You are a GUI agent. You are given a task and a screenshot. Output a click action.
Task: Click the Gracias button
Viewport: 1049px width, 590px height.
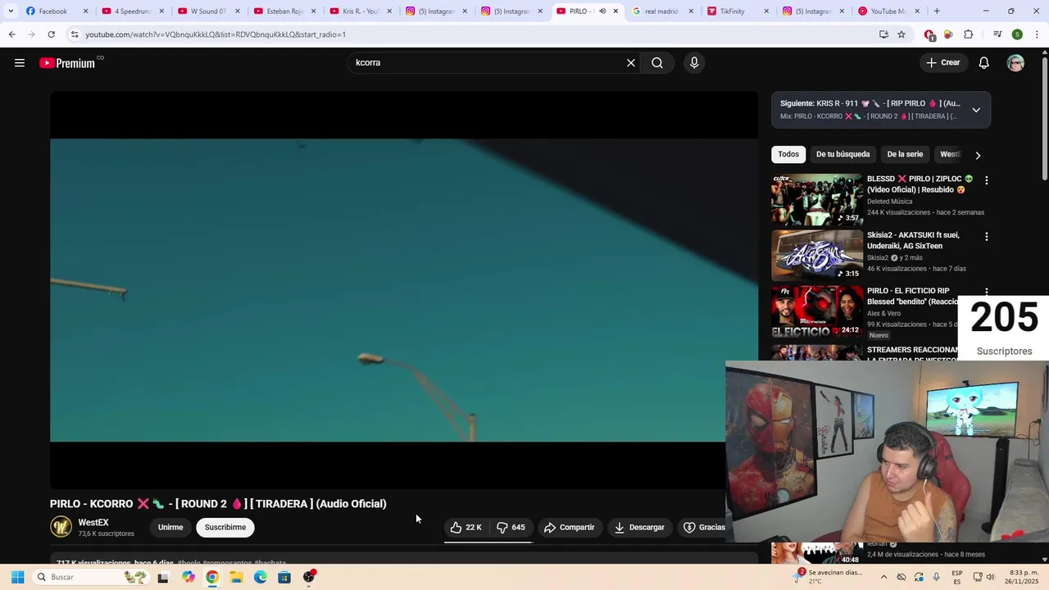(704, 528)
